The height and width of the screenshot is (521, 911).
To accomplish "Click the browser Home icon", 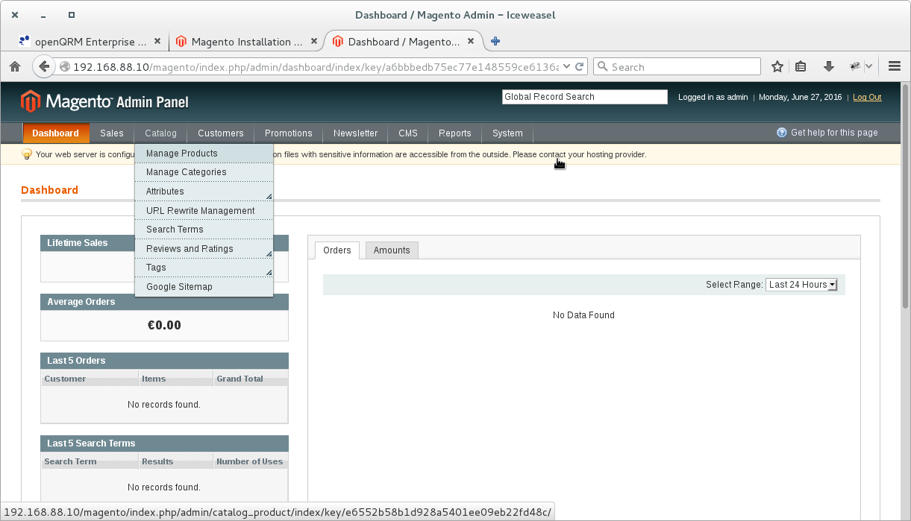I will 14,66.
